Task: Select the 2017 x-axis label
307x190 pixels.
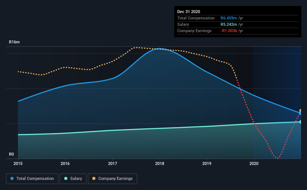Action: coord(113,163)
